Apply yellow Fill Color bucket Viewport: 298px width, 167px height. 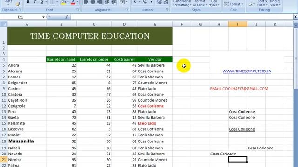point(64,2)
